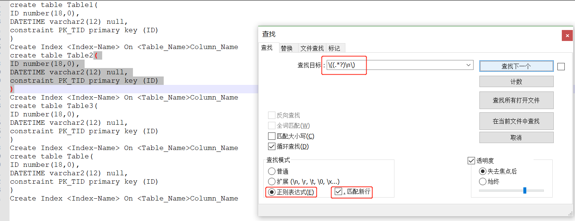575x221 pixels.
Task: Toggle the 反向查找 checkbox
Action: coord(272,115)
